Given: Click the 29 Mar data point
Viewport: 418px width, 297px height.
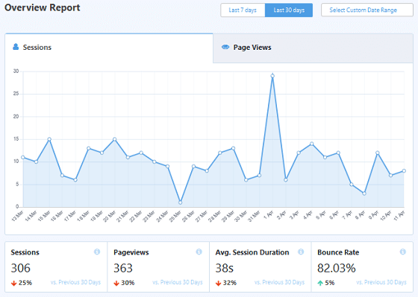Looking at the screenshot, I should point(233,148).
